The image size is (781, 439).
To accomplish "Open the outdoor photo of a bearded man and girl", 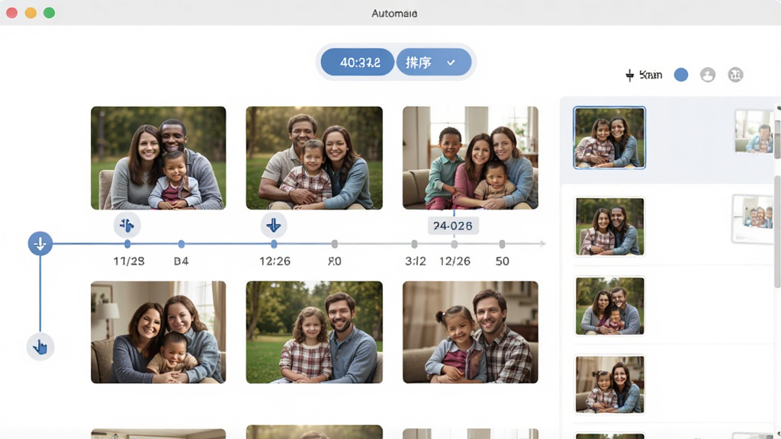I will click(314, 332).
